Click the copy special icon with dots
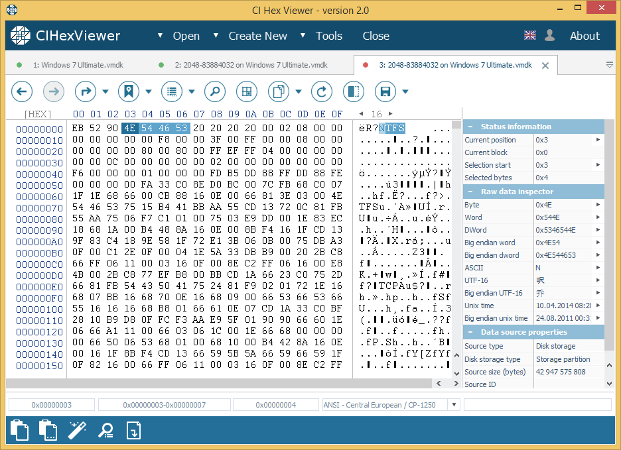 48,430
